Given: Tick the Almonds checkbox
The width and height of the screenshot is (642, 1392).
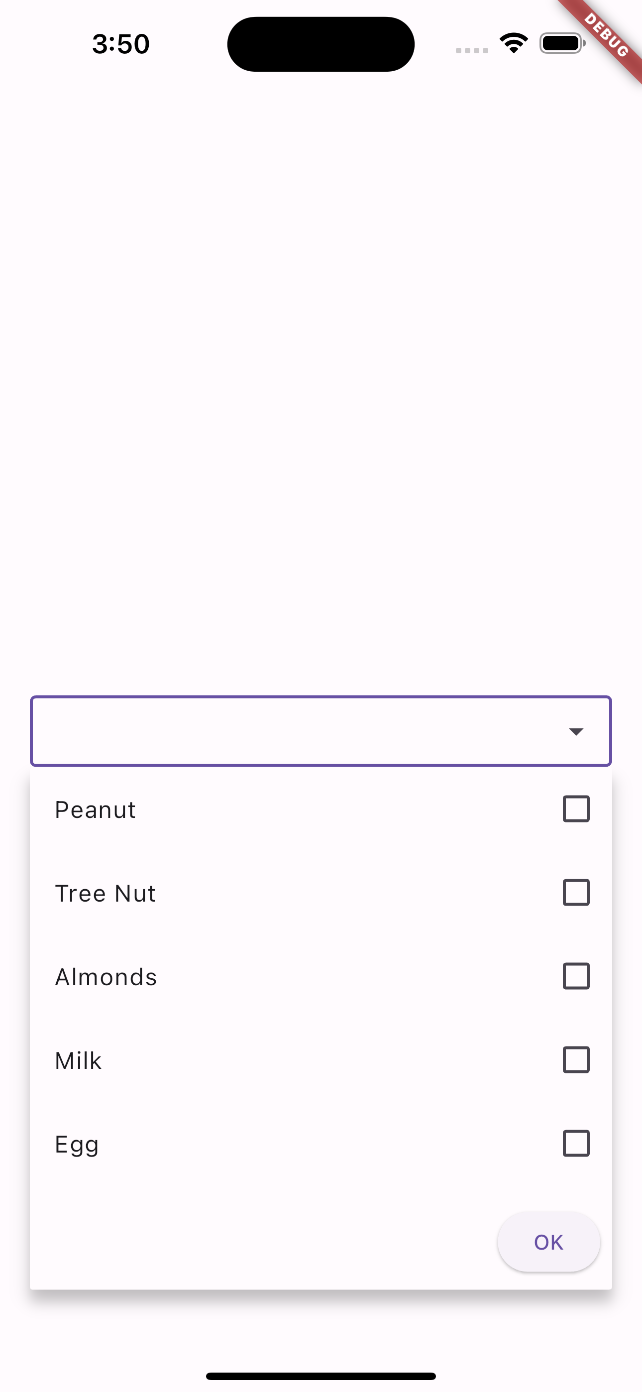Looking at the screenshot, I should pos(576,976).
